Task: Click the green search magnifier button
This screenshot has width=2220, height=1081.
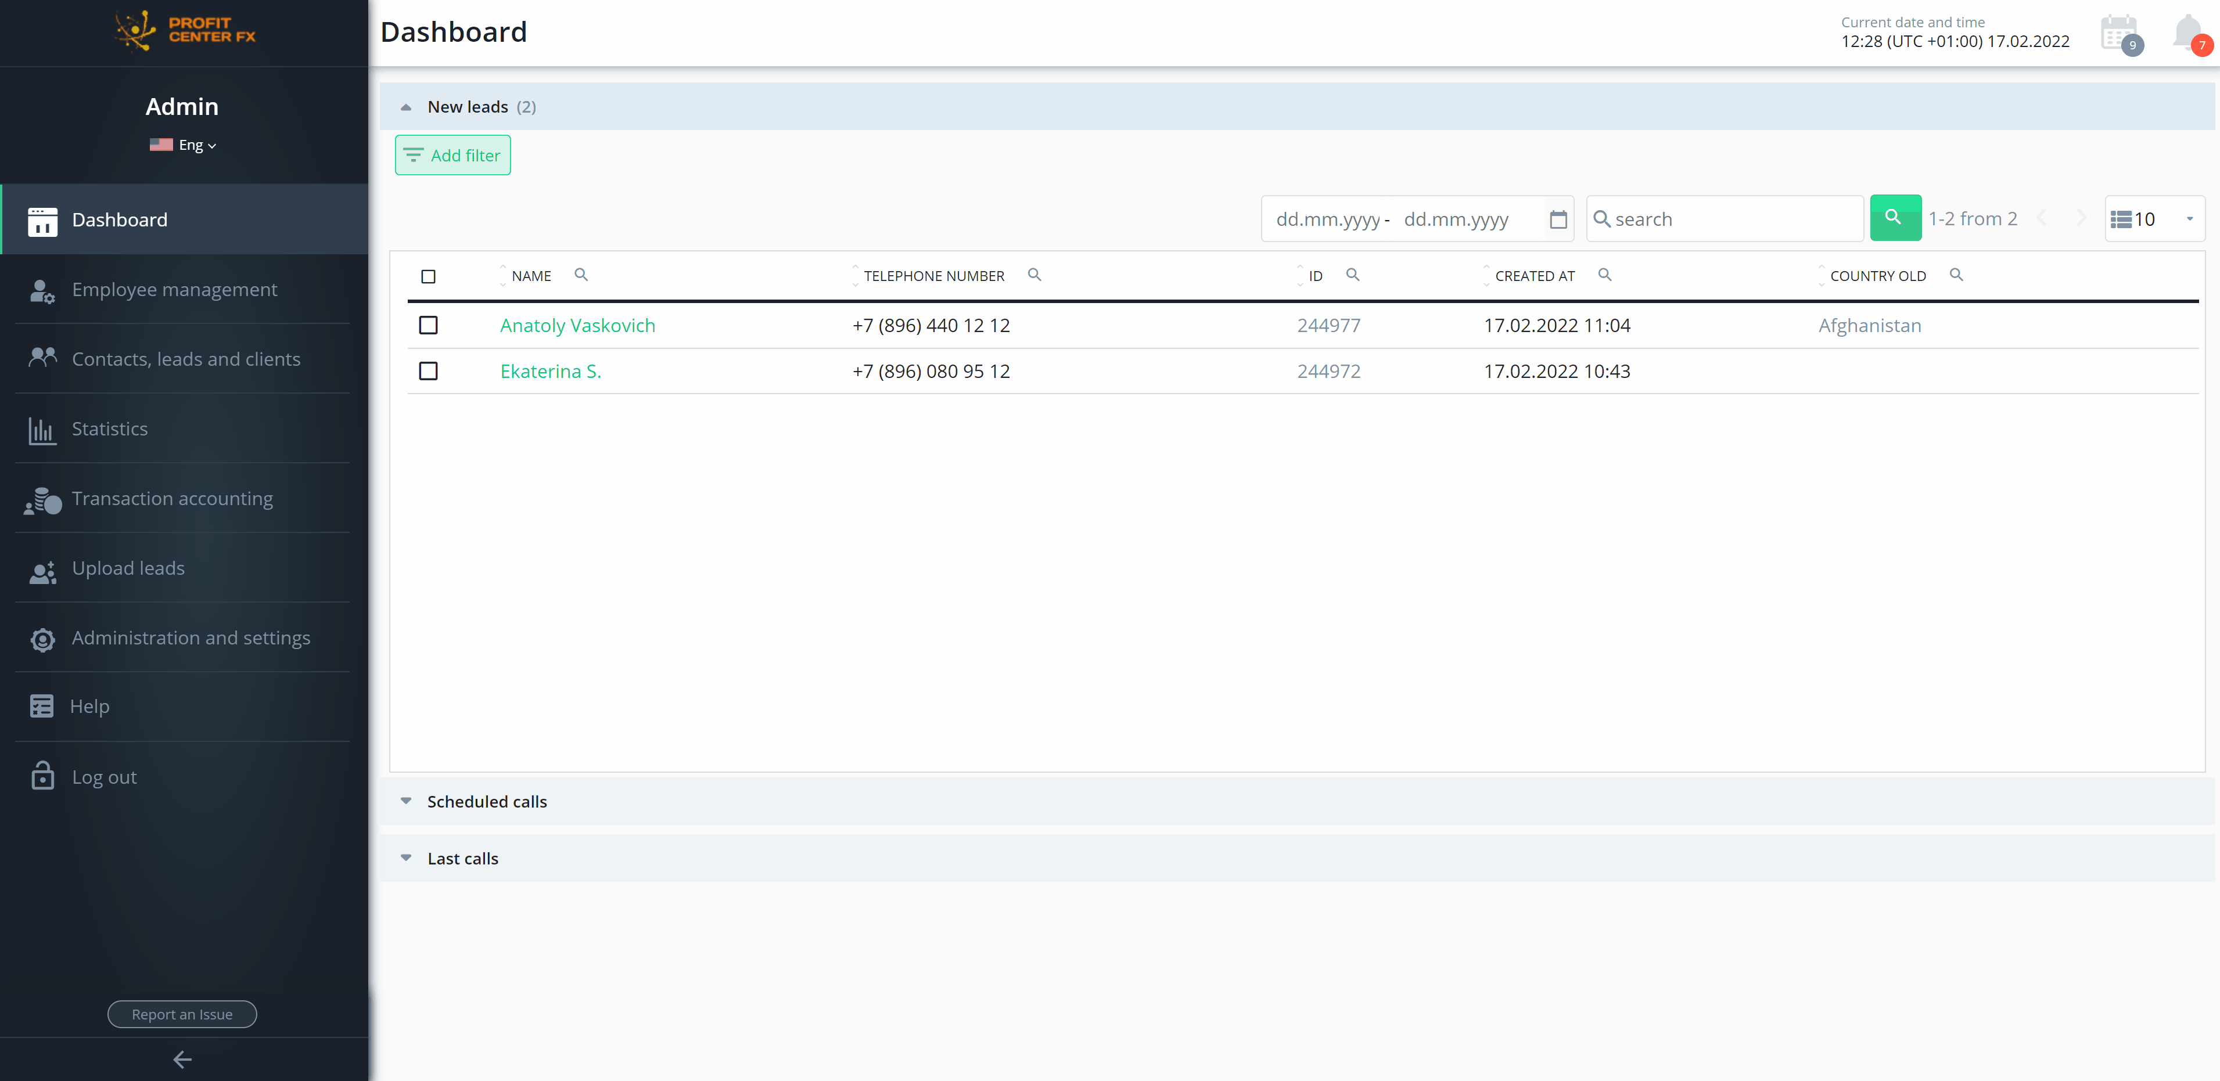Action: coord(1894,218)
